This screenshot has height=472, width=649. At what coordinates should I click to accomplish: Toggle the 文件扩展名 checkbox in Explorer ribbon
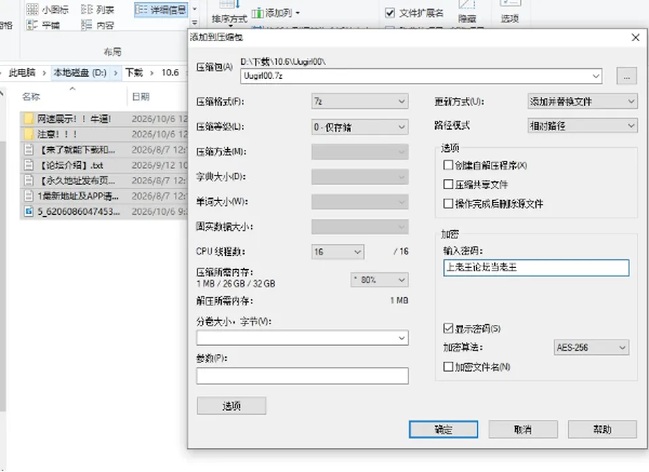click(x=390, y=13)
